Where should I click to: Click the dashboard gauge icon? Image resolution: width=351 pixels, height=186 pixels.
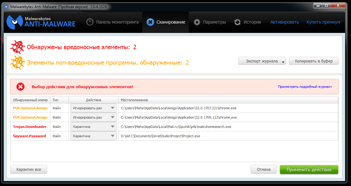point(90,22)
